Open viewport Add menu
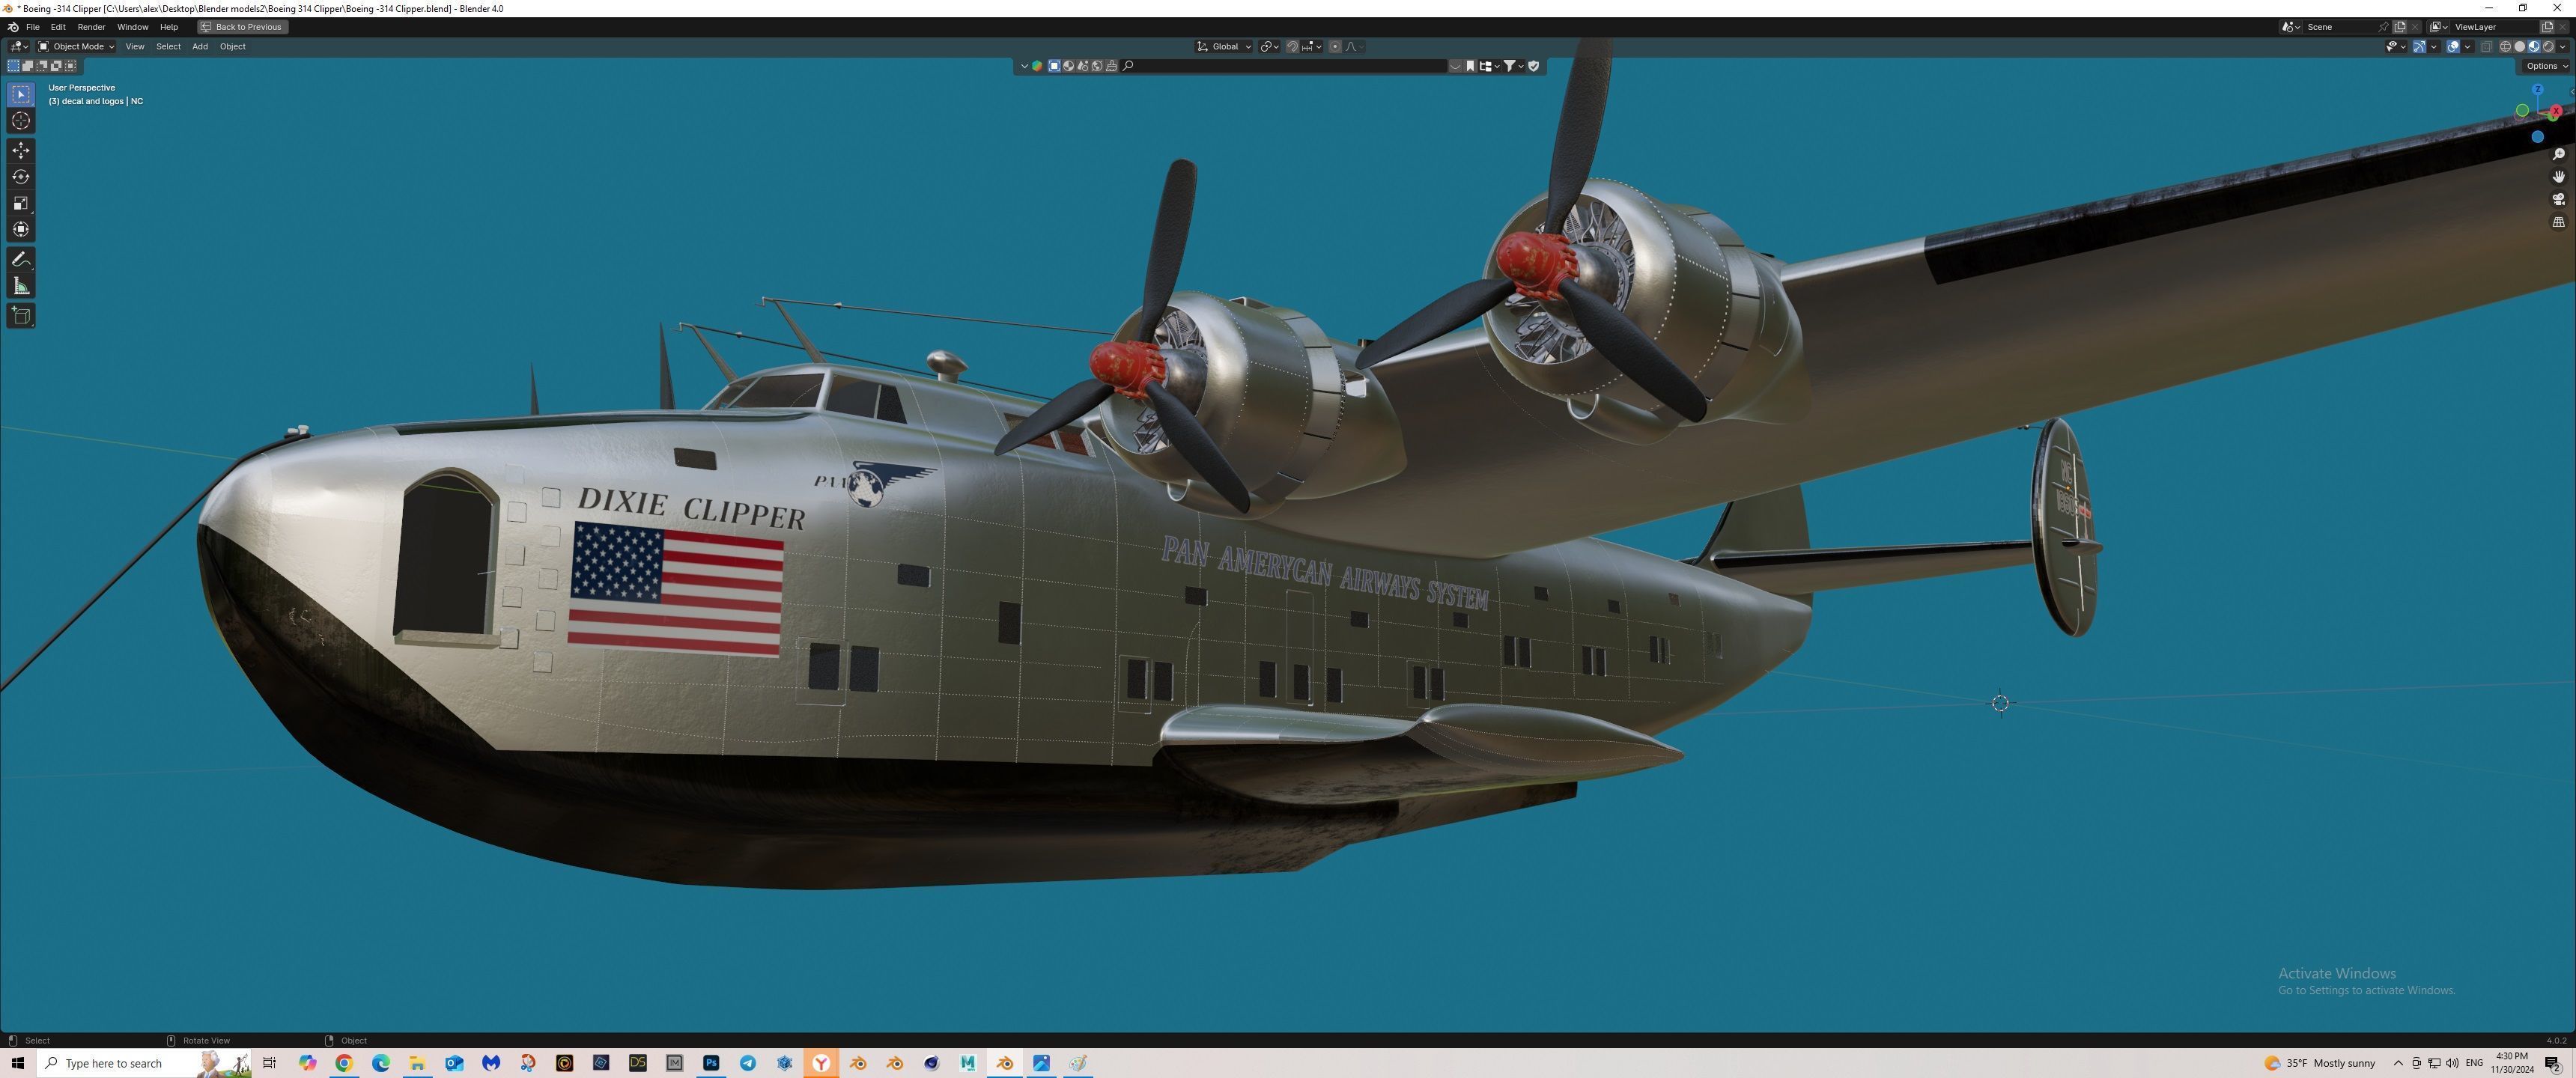The width and height of the screenshot is (2576, 1078). [200, 46]
